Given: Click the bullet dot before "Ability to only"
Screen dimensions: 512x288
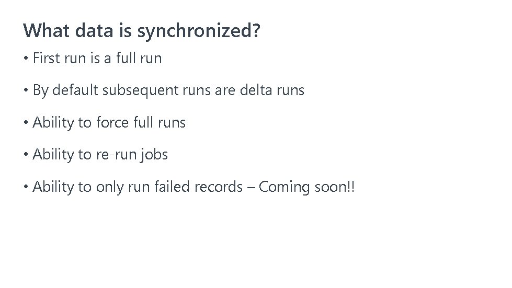Looking at the screenshot, I should 26,188.
